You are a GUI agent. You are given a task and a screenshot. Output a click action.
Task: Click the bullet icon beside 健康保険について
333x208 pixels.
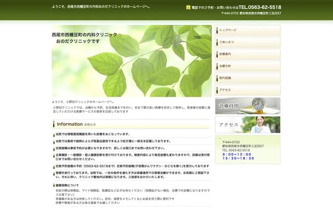pos(54,185)
